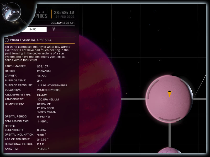Click the Orbital Inclination value -6.58°
This screenshot has width=210, height=157.
pos(41,134)
